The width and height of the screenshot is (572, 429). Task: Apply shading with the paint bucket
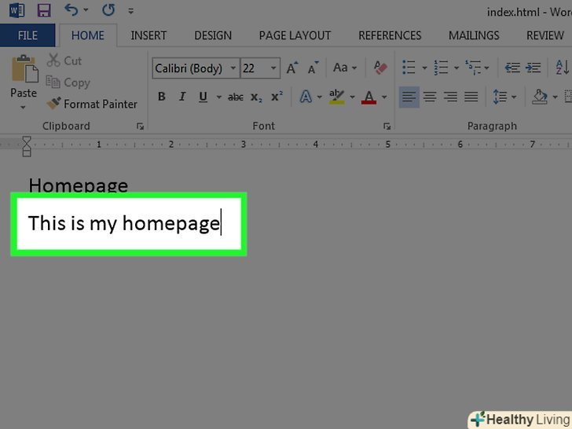540,97
